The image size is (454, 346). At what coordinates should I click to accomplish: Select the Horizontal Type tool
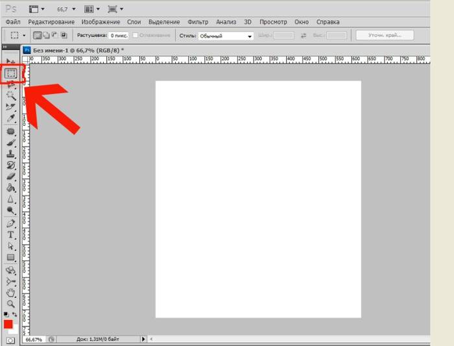click(x=11, y=234)
